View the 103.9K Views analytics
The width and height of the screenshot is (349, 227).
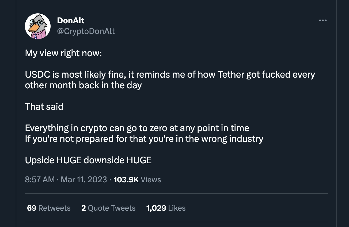click(x=137, y=179)
